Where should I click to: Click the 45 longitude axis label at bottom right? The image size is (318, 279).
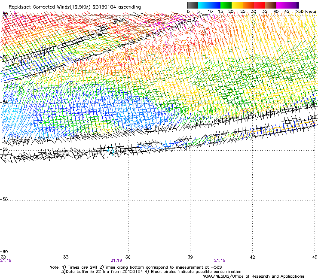315,257
